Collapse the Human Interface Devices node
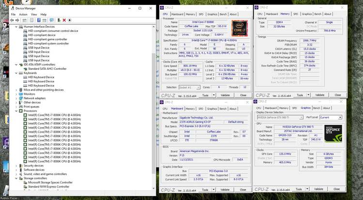The width and height of the screenshot is (363, 200). 16,27
